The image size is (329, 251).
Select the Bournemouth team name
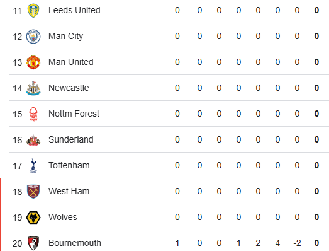tap(75, 243)
